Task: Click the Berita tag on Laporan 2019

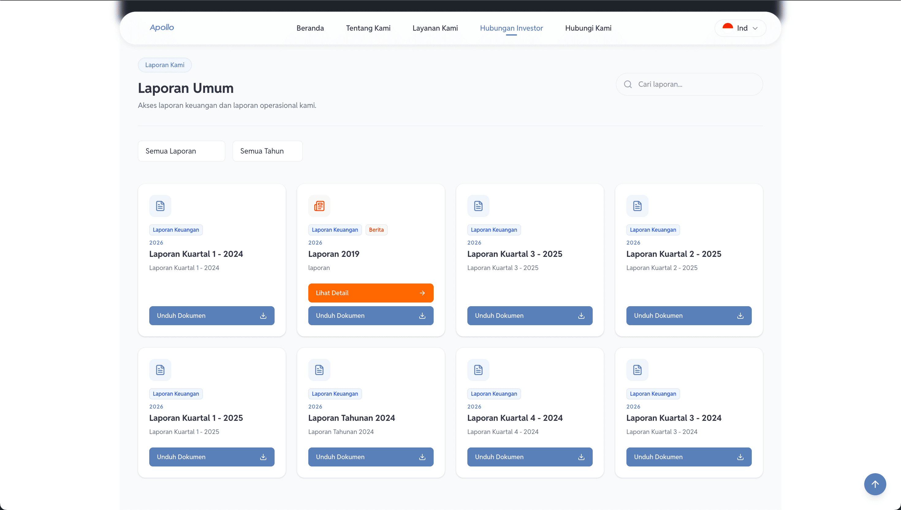Action: click(376, 230)
